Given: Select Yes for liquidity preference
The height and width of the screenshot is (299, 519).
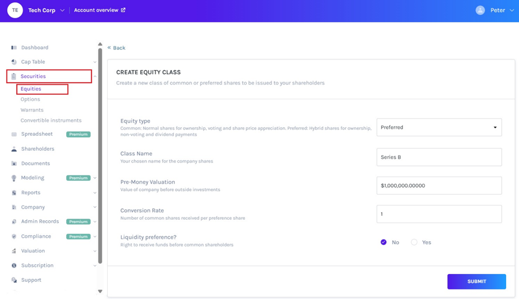Looking at the screenshot, I should point(414,242).
